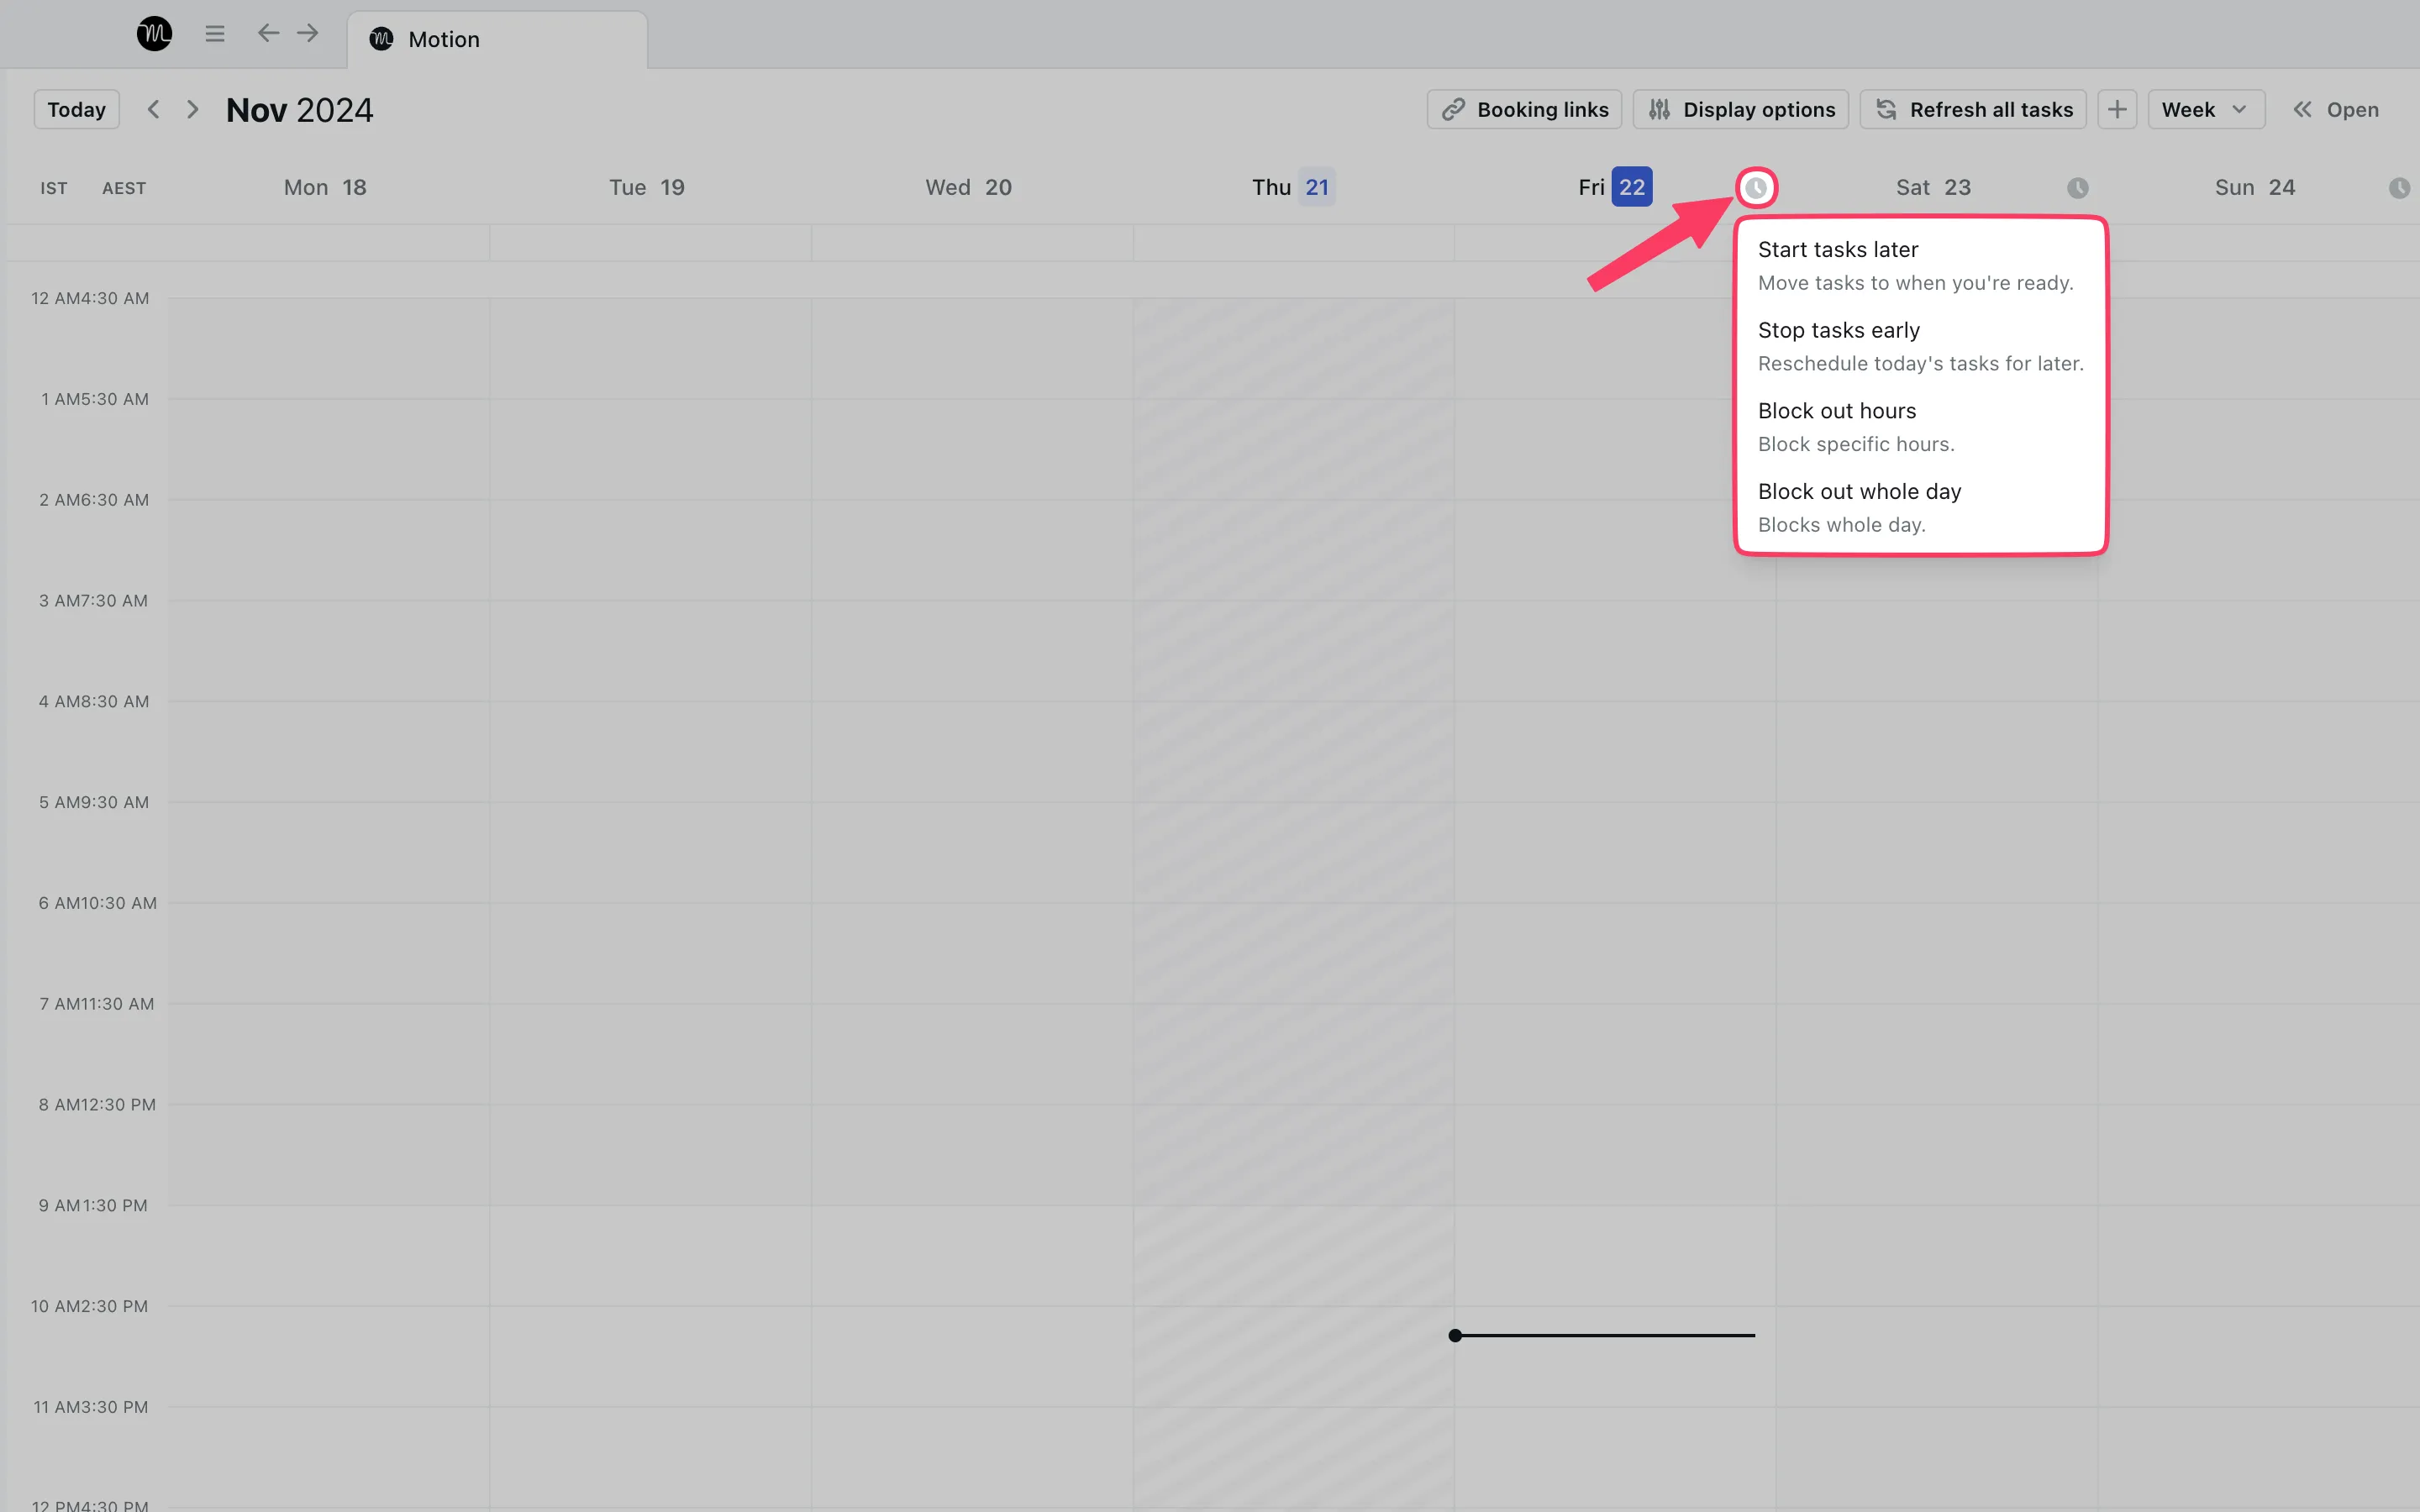This screenshot has width=2420, height=1512.
Task: Refresh all tasks
Action: point(1973,109)
